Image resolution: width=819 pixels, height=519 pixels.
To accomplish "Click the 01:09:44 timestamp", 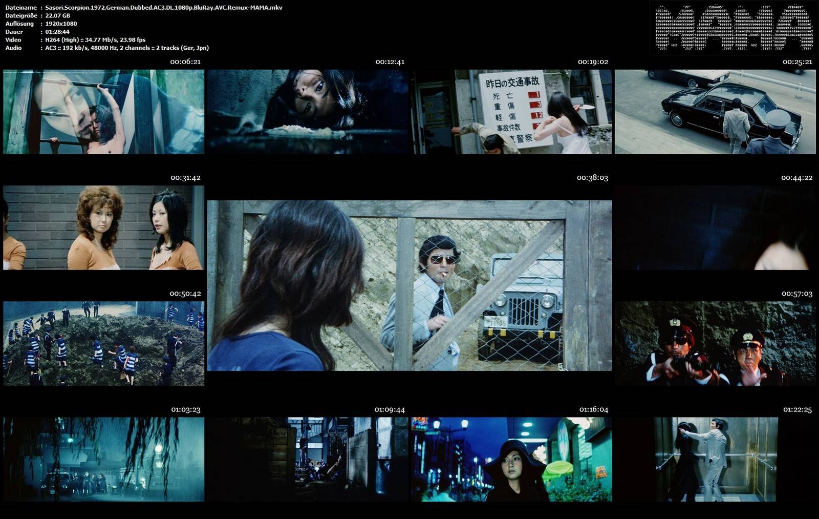I will click(x=390, y=409).
